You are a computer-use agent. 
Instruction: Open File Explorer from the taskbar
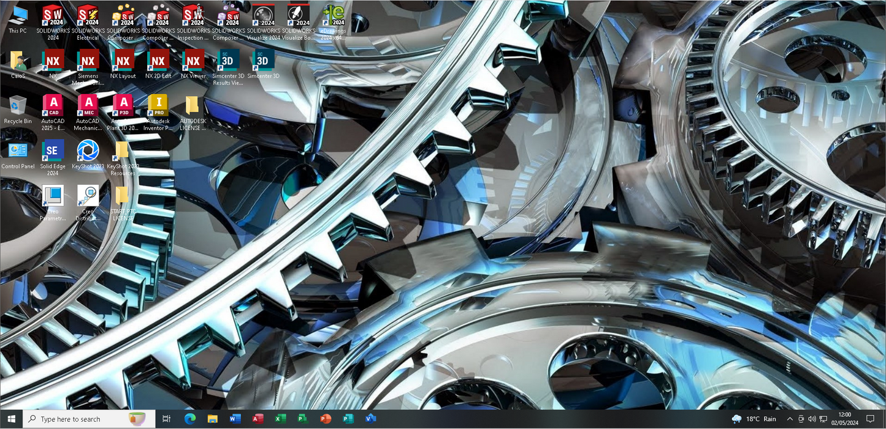213,419
